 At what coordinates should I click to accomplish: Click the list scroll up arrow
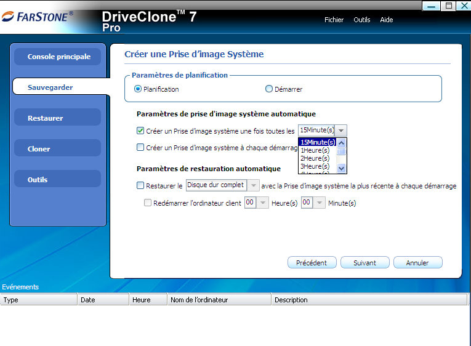coord(341,143)
